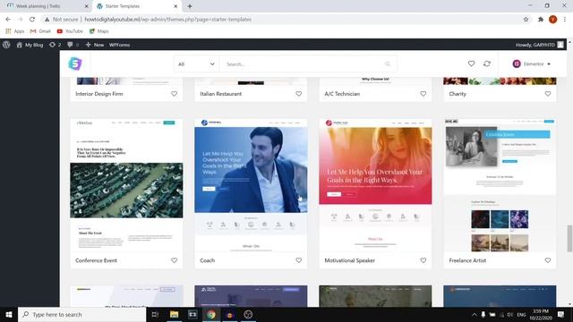Bookmark this page with the star
The image size is (573, 322).
point(526,20)
